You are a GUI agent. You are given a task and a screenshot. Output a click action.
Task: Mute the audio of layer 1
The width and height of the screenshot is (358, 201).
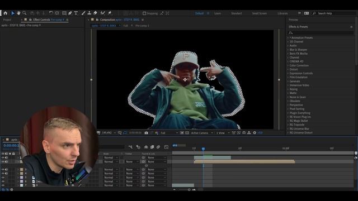[7, 157]
